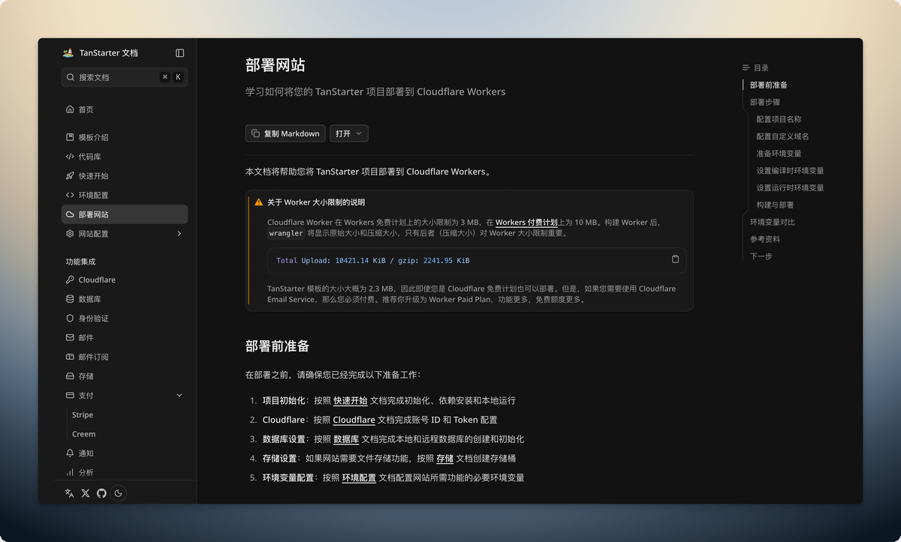Screen dimensions: 901x542
Task: Open the GitHub repository icon
Action: pos(101,493)
